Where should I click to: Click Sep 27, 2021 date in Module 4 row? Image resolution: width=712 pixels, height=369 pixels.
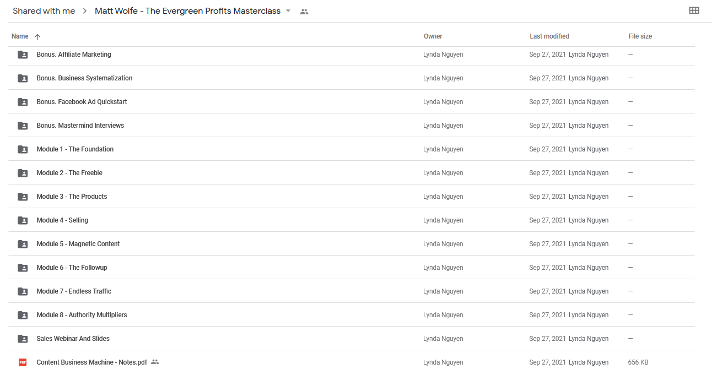548,220
